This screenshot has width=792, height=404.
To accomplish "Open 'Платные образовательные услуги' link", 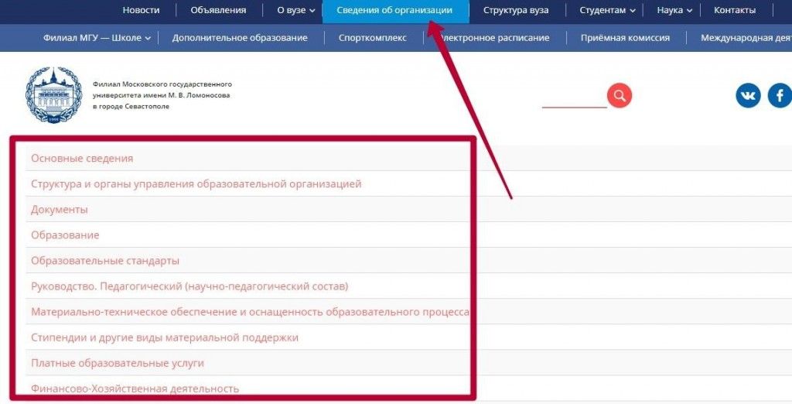I will [118, 363].
